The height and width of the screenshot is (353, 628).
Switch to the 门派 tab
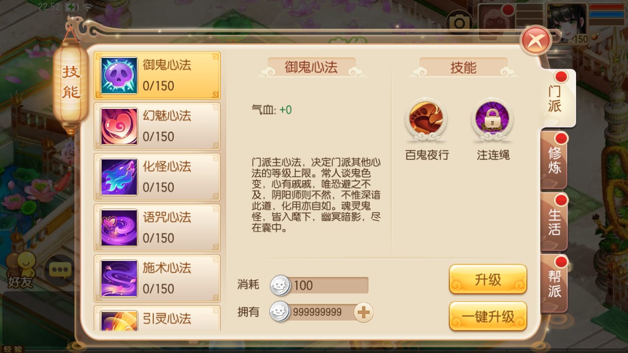tap(557, 98)
